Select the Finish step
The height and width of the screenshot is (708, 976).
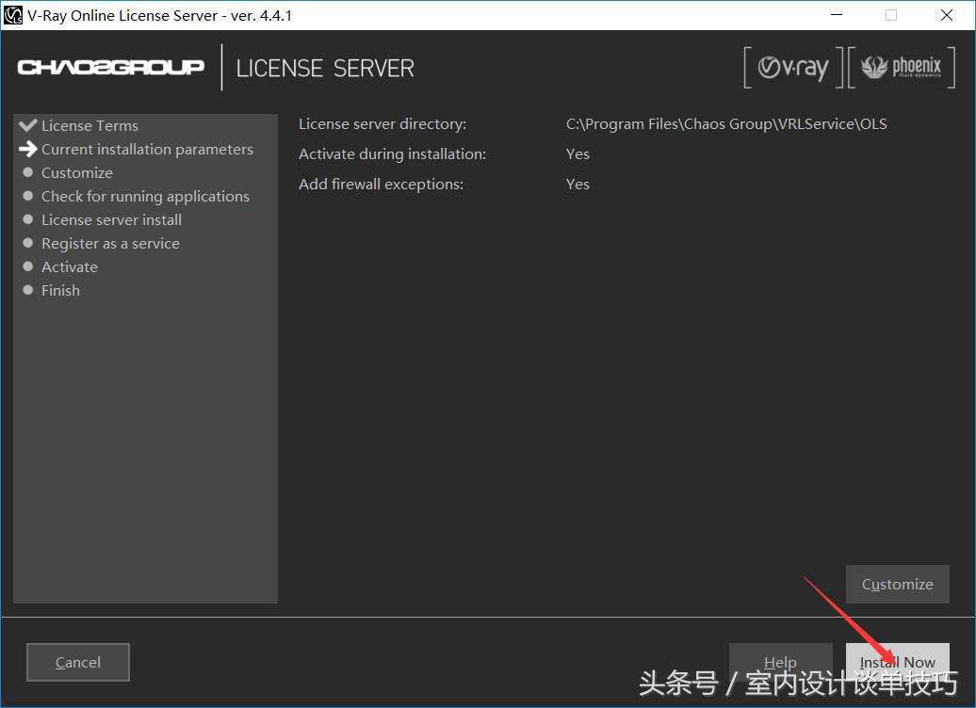point(60,291)
